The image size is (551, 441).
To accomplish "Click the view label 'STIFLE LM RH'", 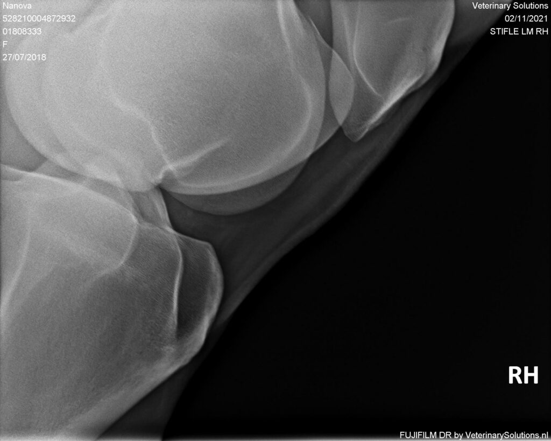I will point(519,31).
